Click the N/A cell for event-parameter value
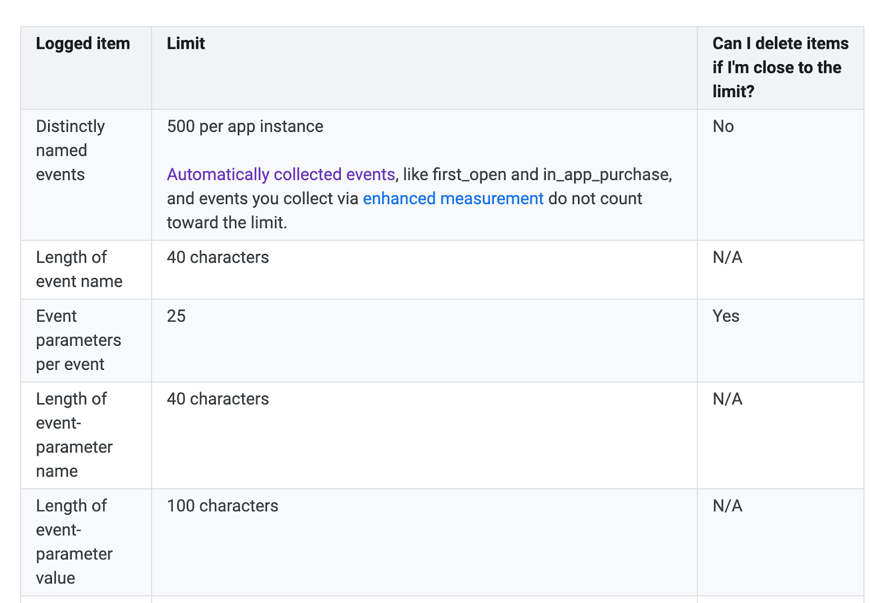Viewport: 875px width, 603px height. pyautogui.click(x=727, y=506)
